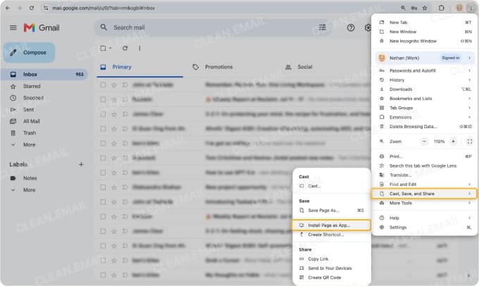Select Save Page As in the submenu
The image size is (479, 286).
pyautogui.click(x=332, y=210)
